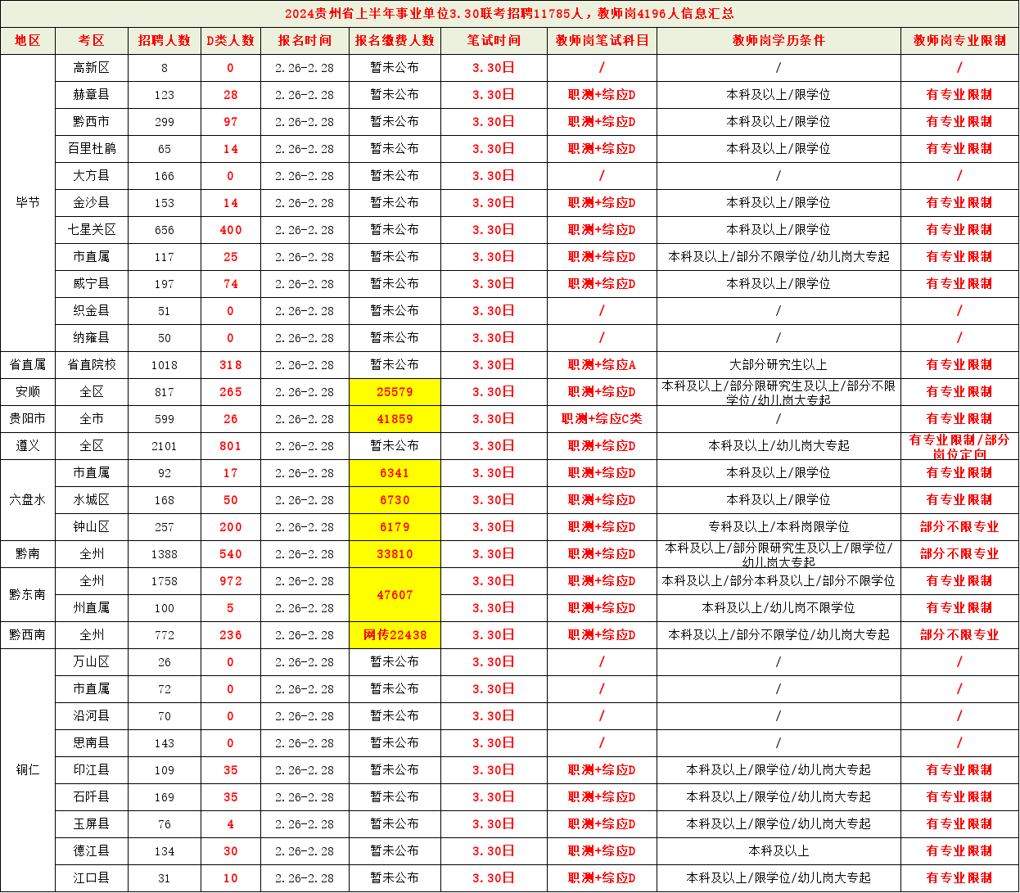Image resolution: width=1020 pixels, height=893 pixels.
Task: Click the 教师岗笔试科目 column header
Action: pos(602,40)
